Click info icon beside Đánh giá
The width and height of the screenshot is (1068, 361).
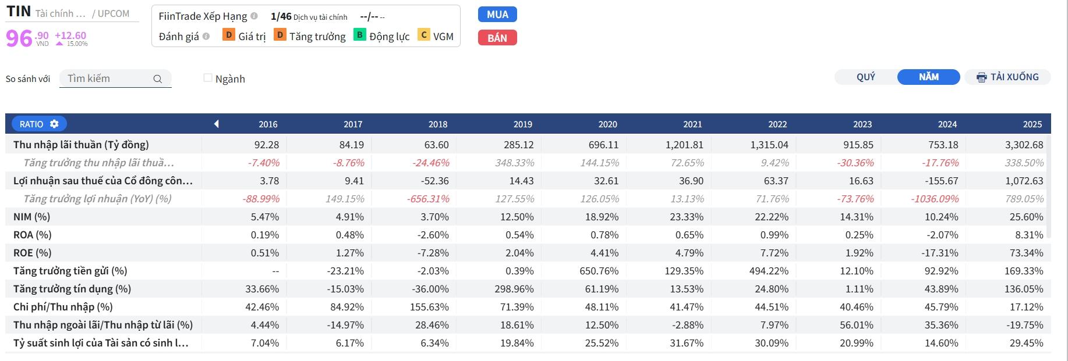tap(206, 36)
